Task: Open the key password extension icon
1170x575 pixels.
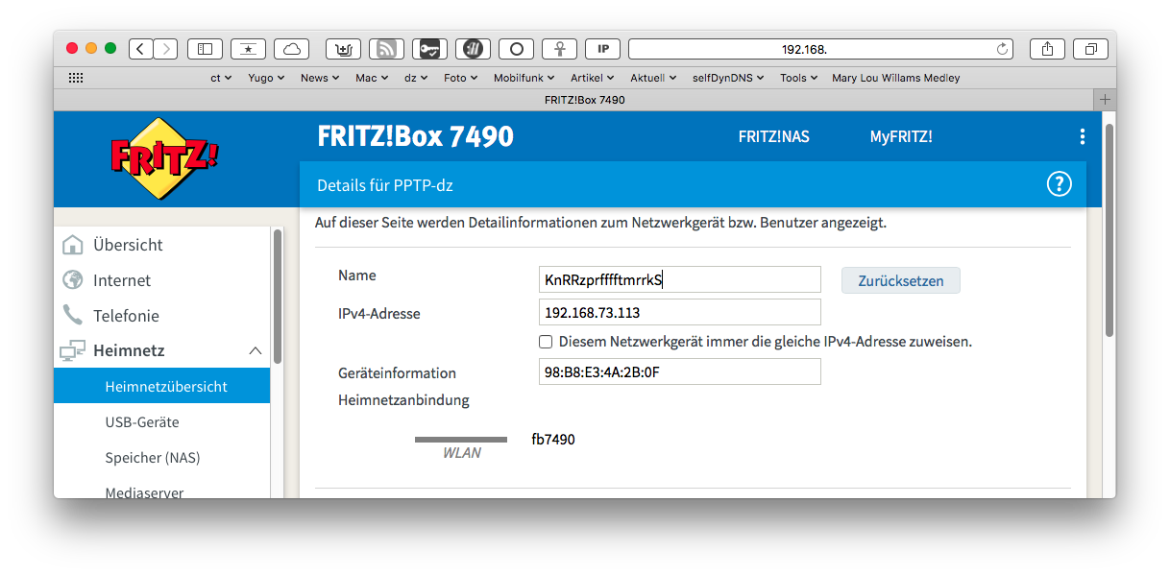Action: 429,48
